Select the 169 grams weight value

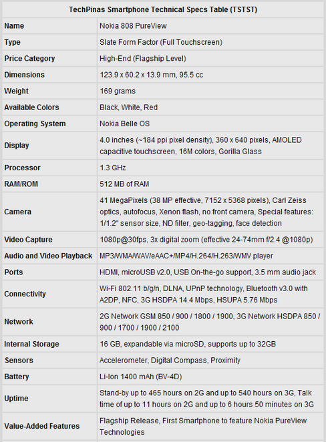tap(118, 91)
